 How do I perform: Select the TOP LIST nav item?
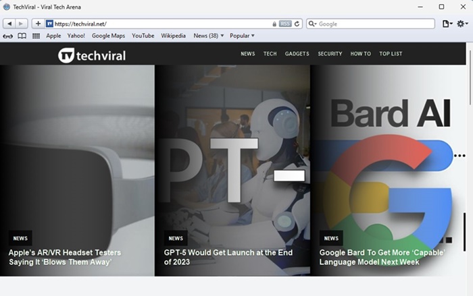(x=391, y=54)
